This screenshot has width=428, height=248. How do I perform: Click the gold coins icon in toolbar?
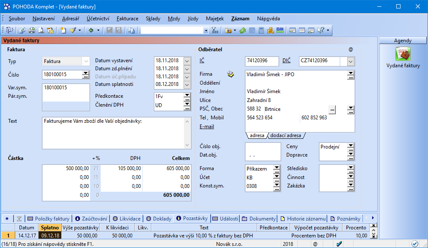271,30
